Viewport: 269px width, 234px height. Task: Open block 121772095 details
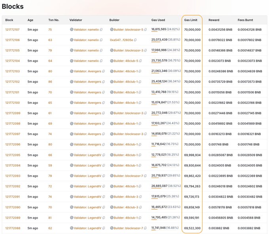[x=13, y=155]
